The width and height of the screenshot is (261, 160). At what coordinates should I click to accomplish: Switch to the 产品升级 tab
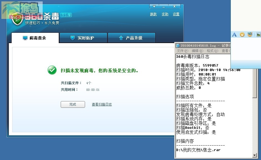point(132,38)
